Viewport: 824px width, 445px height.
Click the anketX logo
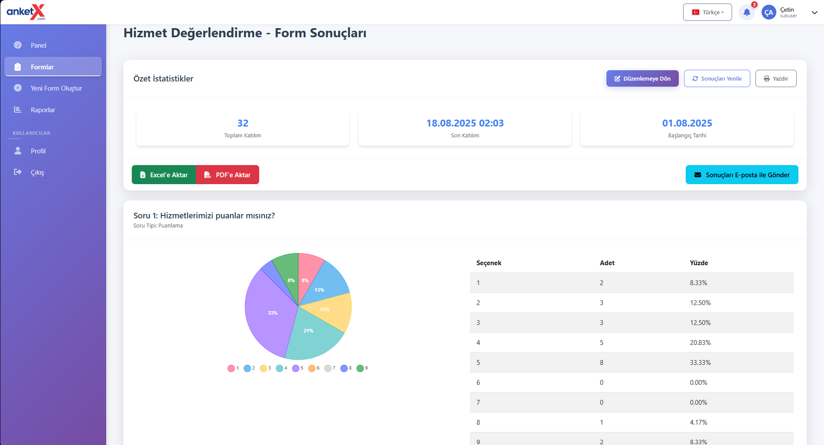tap(26, 12)
